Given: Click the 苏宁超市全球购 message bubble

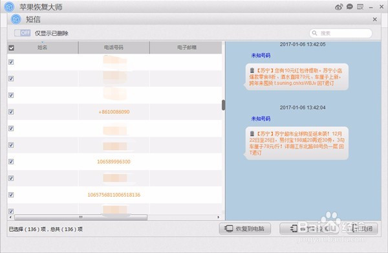Looking at the screenshot, I should (296, 143).
